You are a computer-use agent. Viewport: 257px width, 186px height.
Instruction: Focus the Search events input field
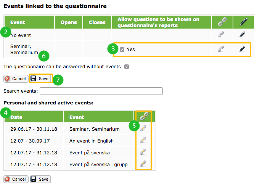coord(101,91)
